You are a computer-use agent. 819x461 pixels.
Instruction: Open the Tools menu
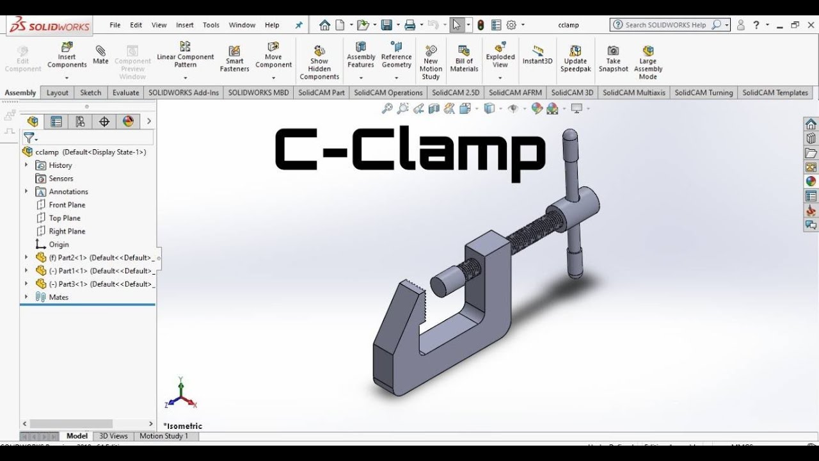211,25
